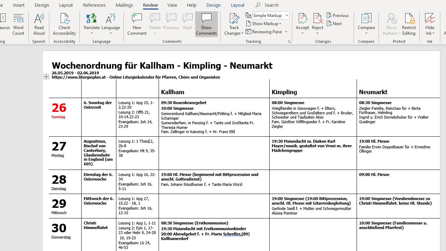Click the date 28 Dienstag

click(x=59, y=182)
